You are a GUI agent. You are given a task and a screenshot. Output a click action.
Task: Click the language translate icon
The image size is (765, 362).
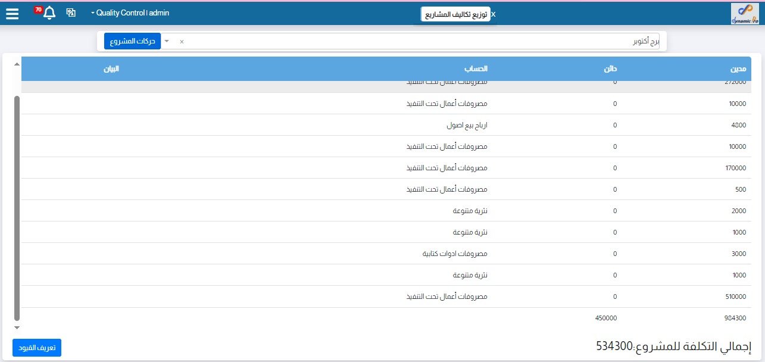pos(71,13)
